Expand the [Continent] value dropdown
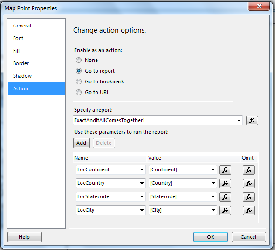 [213, 170]
